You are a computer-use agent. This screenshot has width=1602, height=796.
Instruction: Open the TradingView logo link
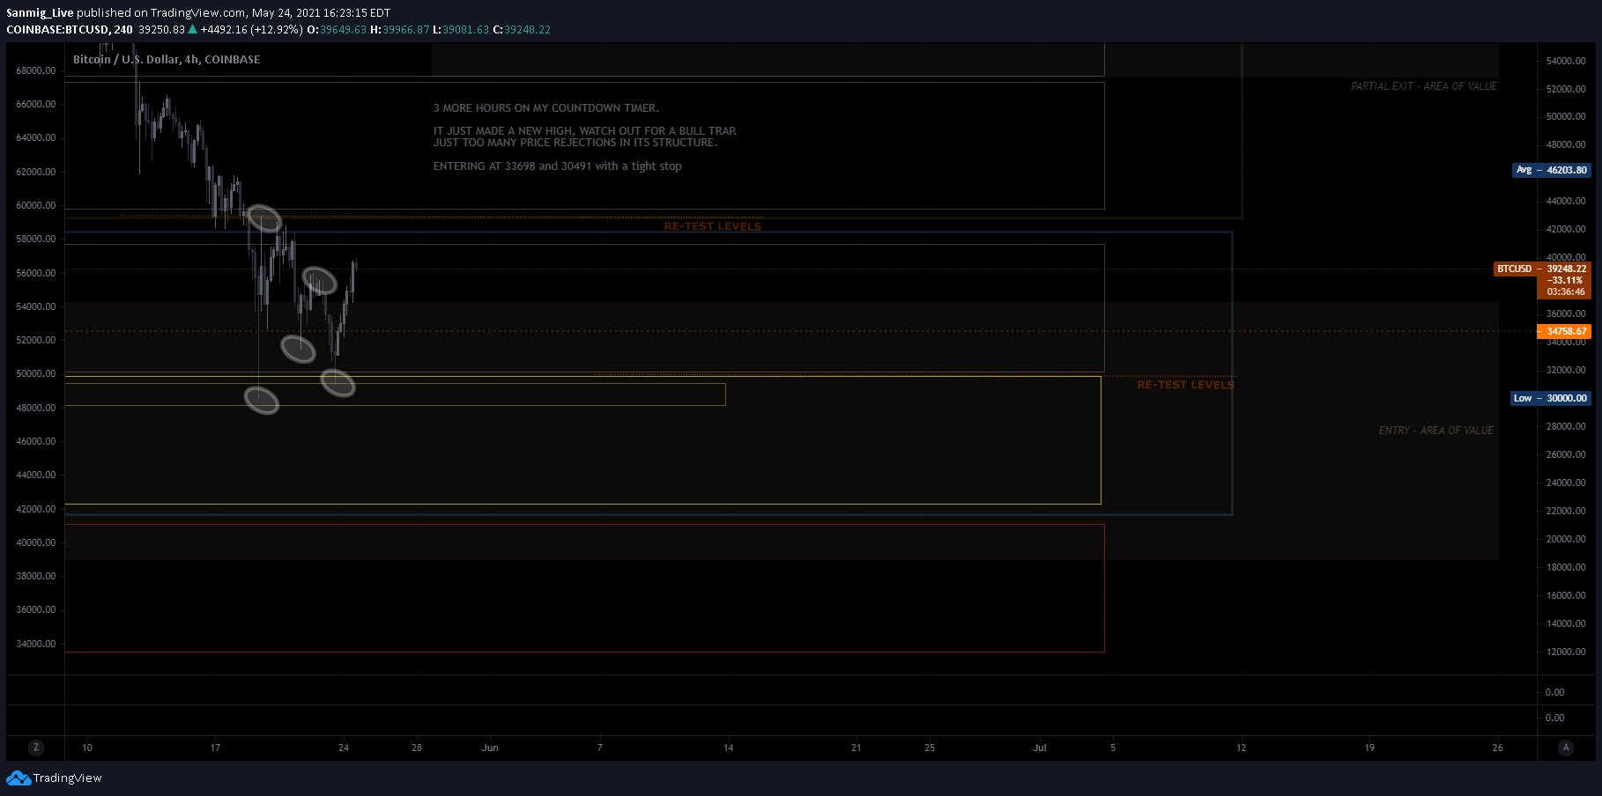pos(54,778)
